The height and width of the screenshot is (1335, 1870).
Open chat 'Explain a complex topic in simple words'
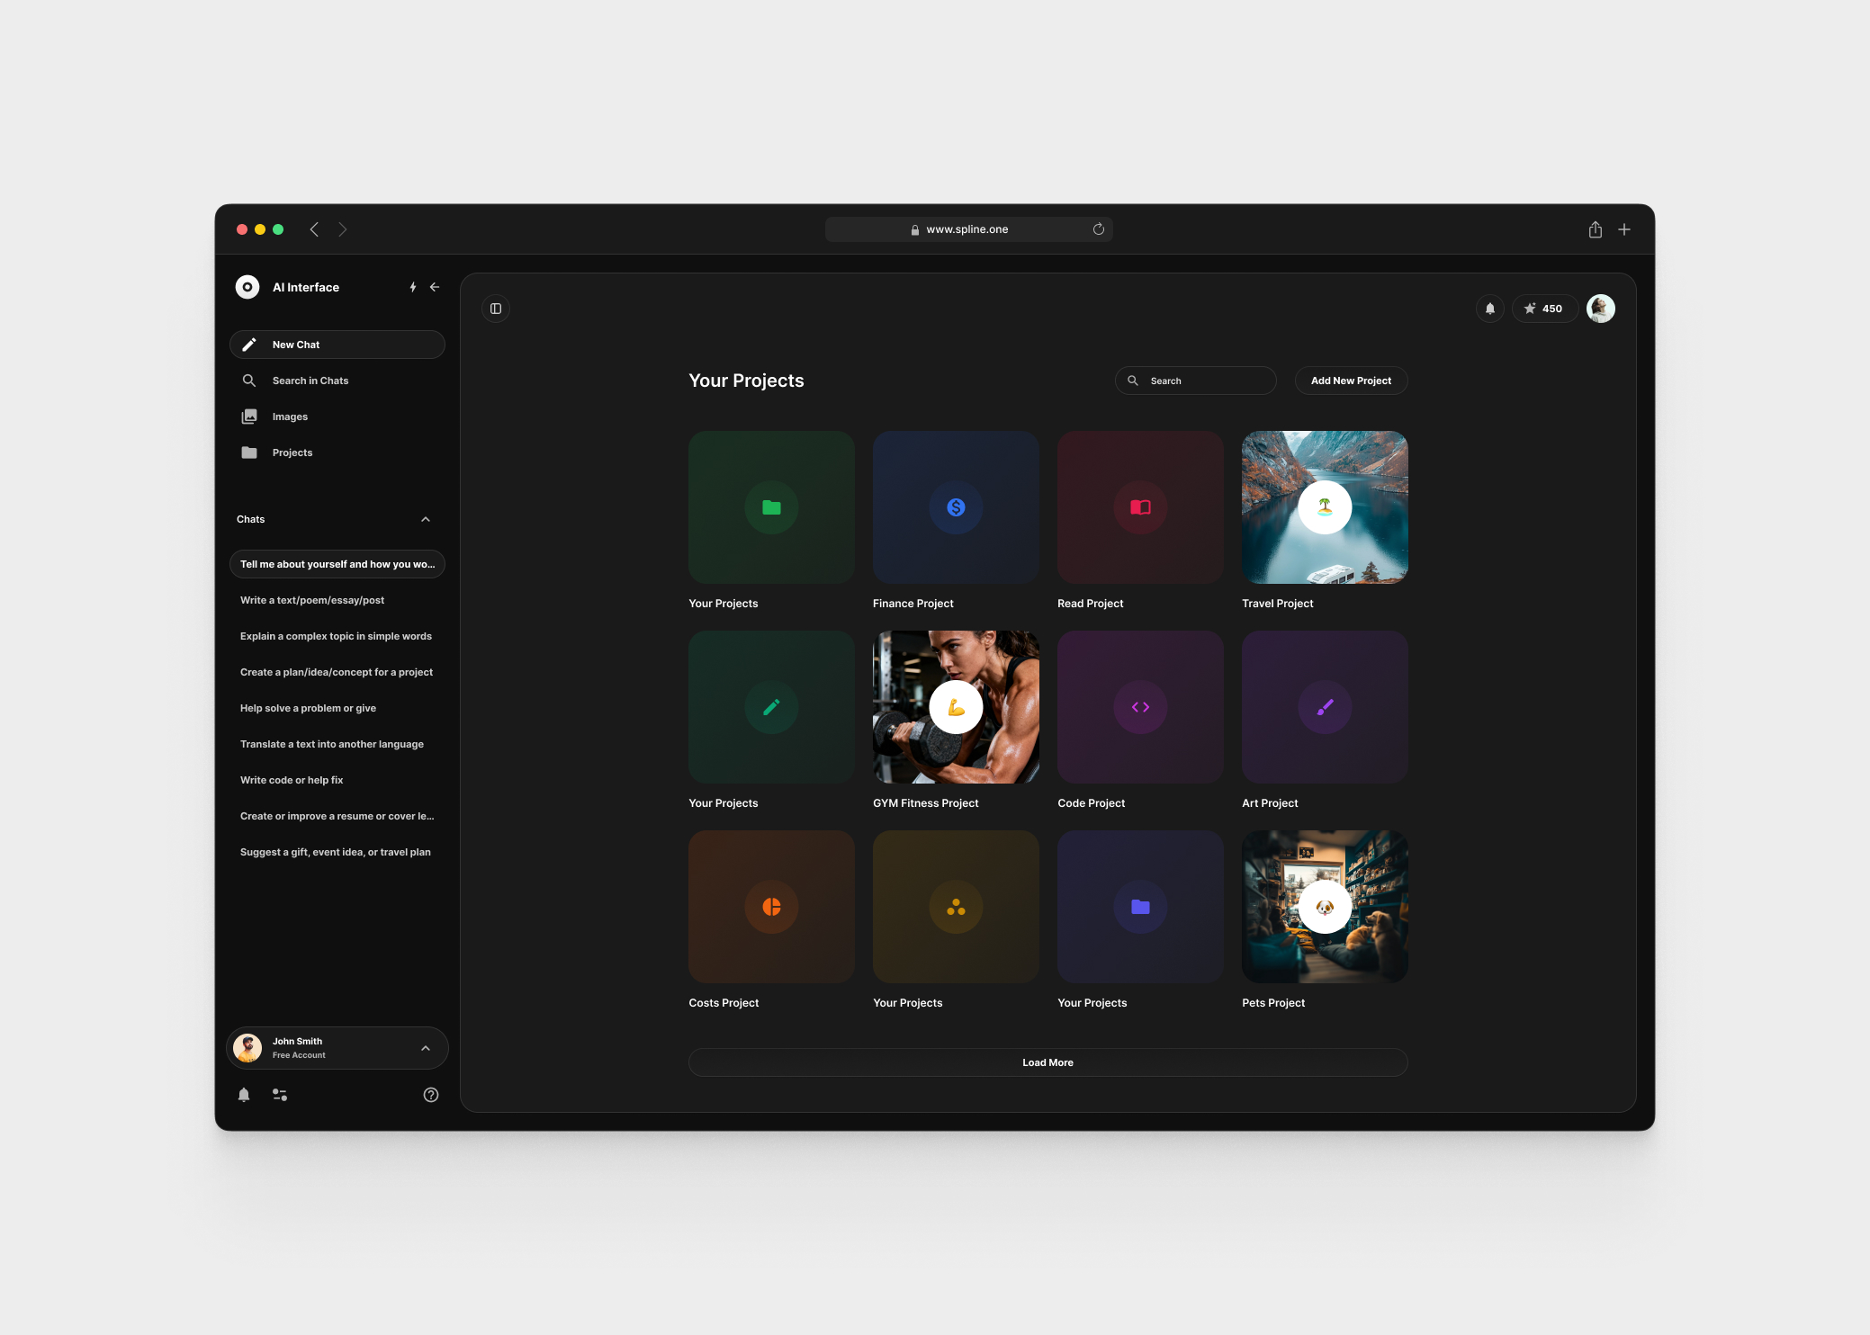click(x=337, y=636)
